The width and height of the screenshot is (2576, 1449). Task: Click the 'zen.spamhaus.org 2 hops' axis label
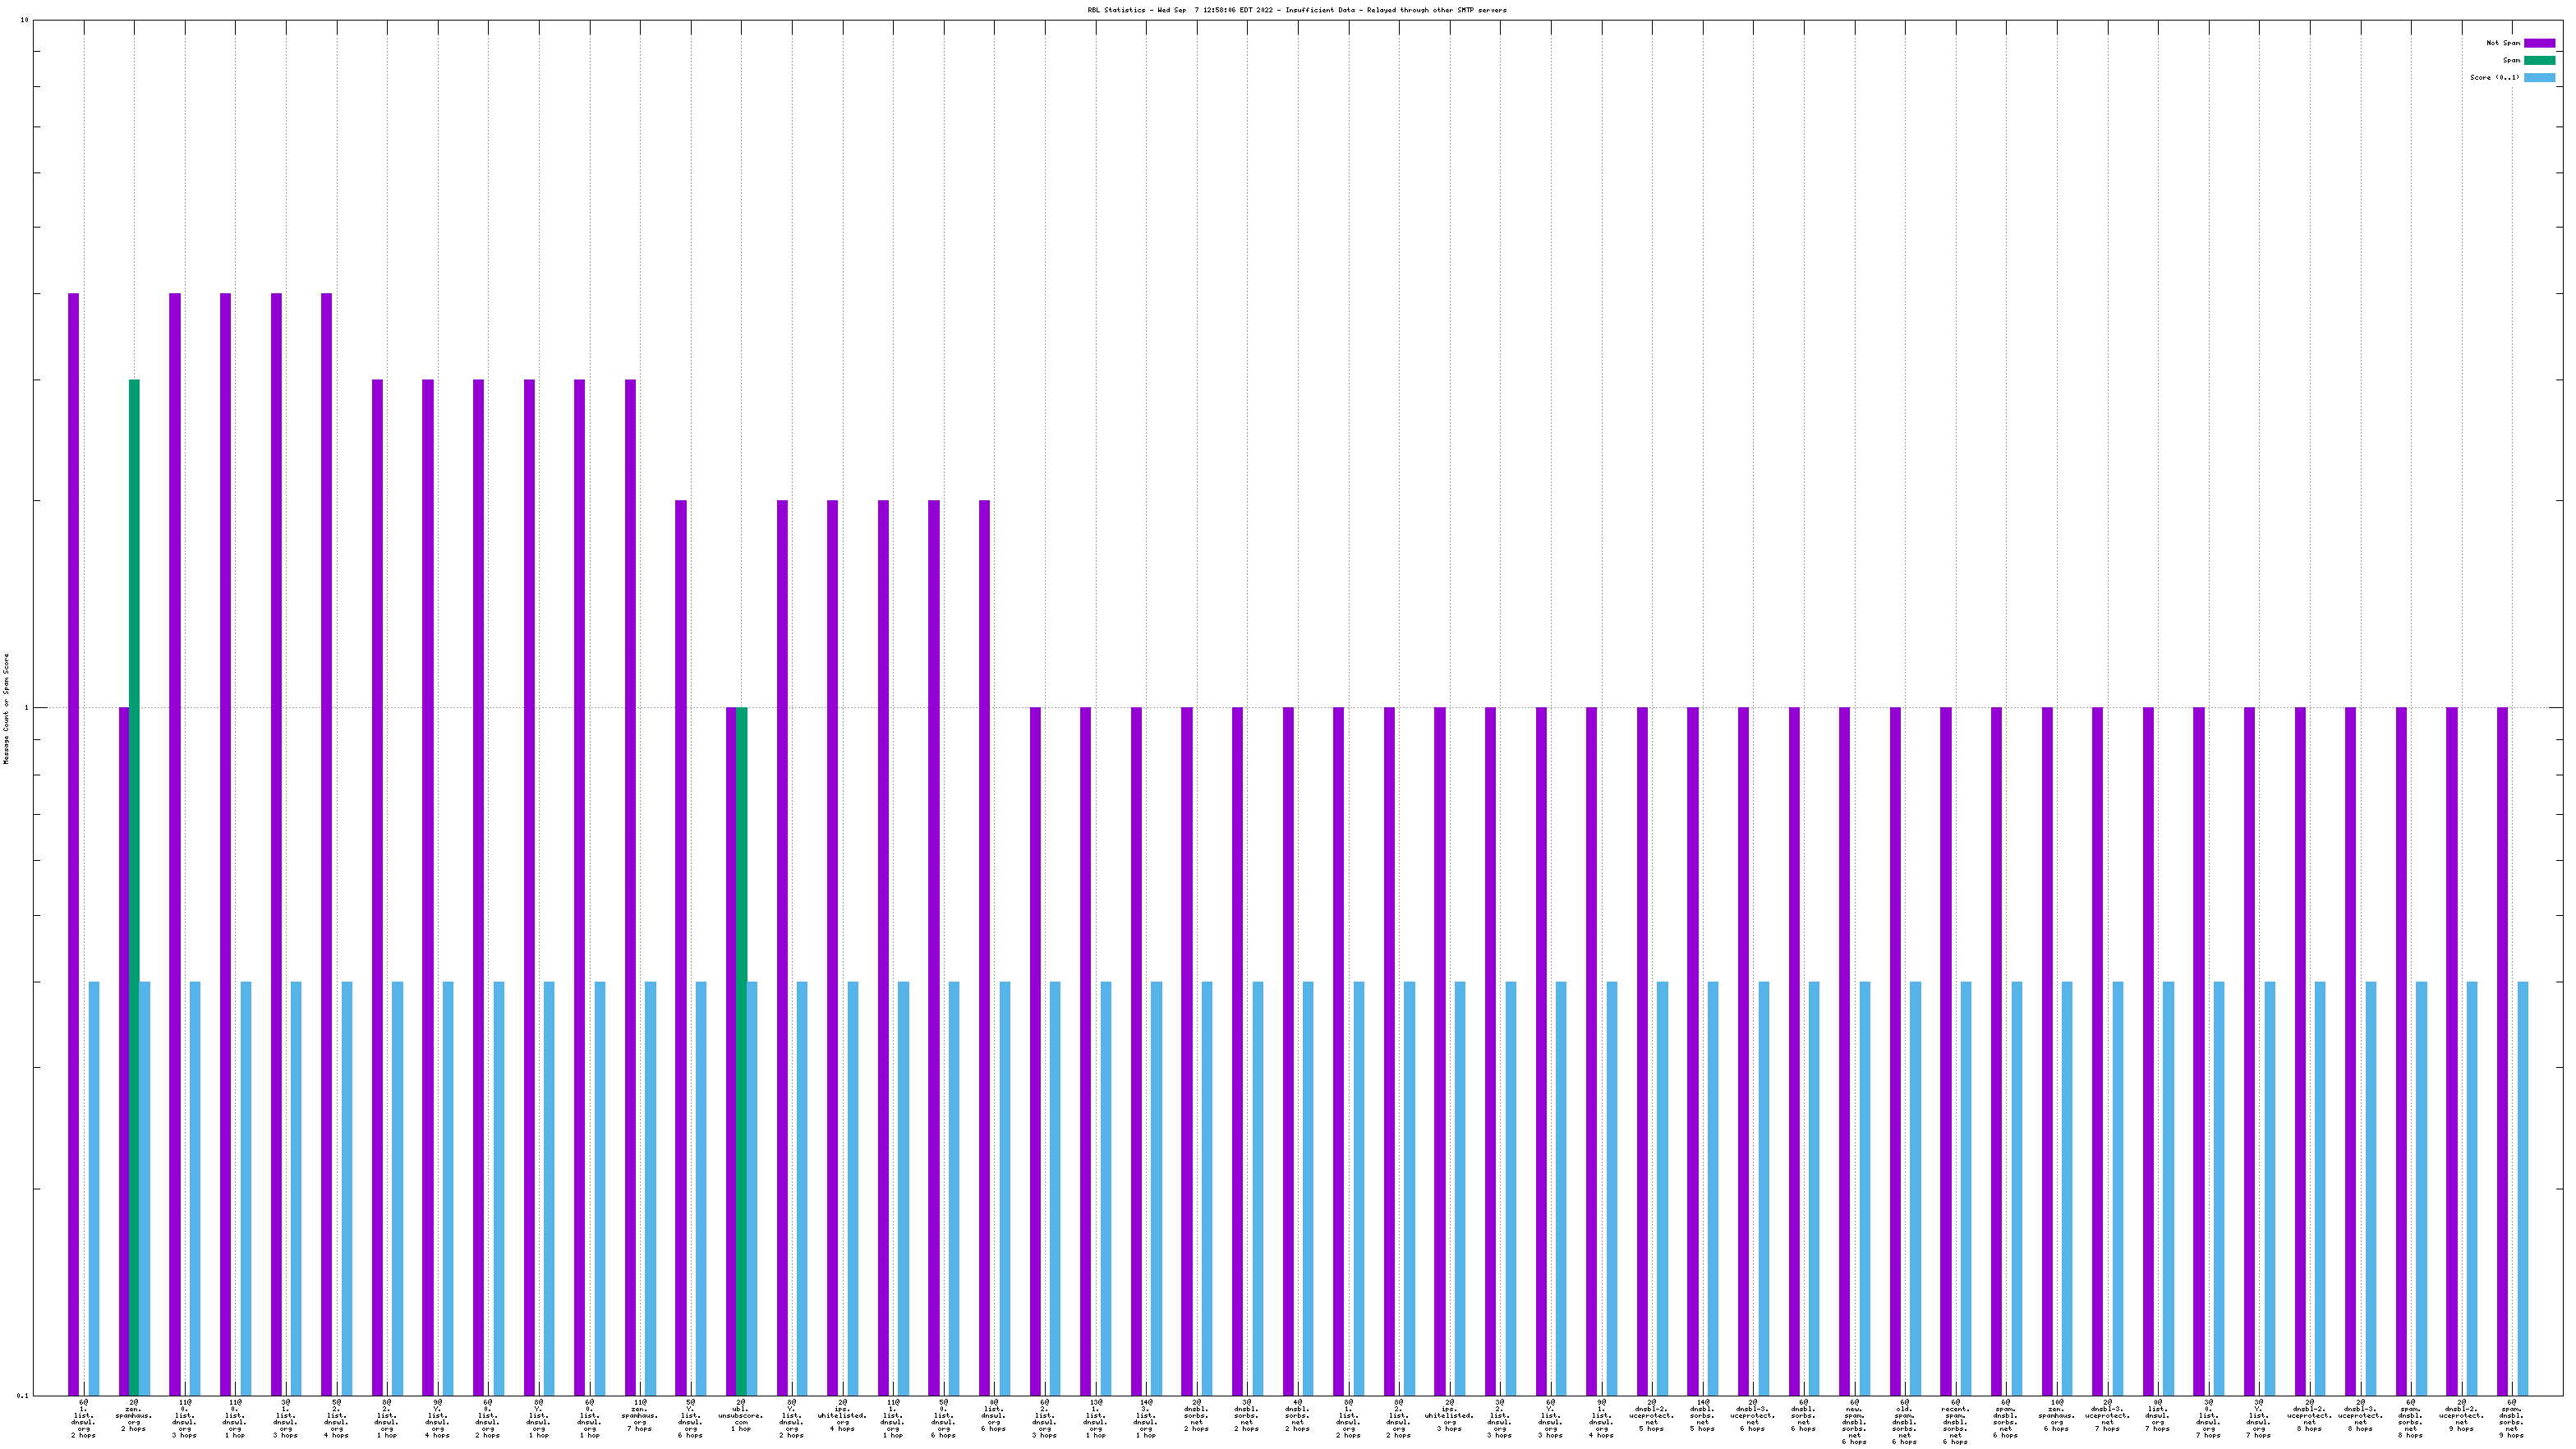(x=134, y=1415)
